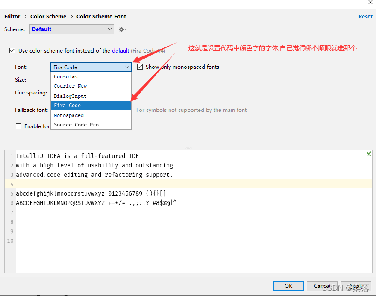Screen dimensions: 376x296
Task: Click the green inspection checkmark icon in preview
Action: click(x=369, y=154)
